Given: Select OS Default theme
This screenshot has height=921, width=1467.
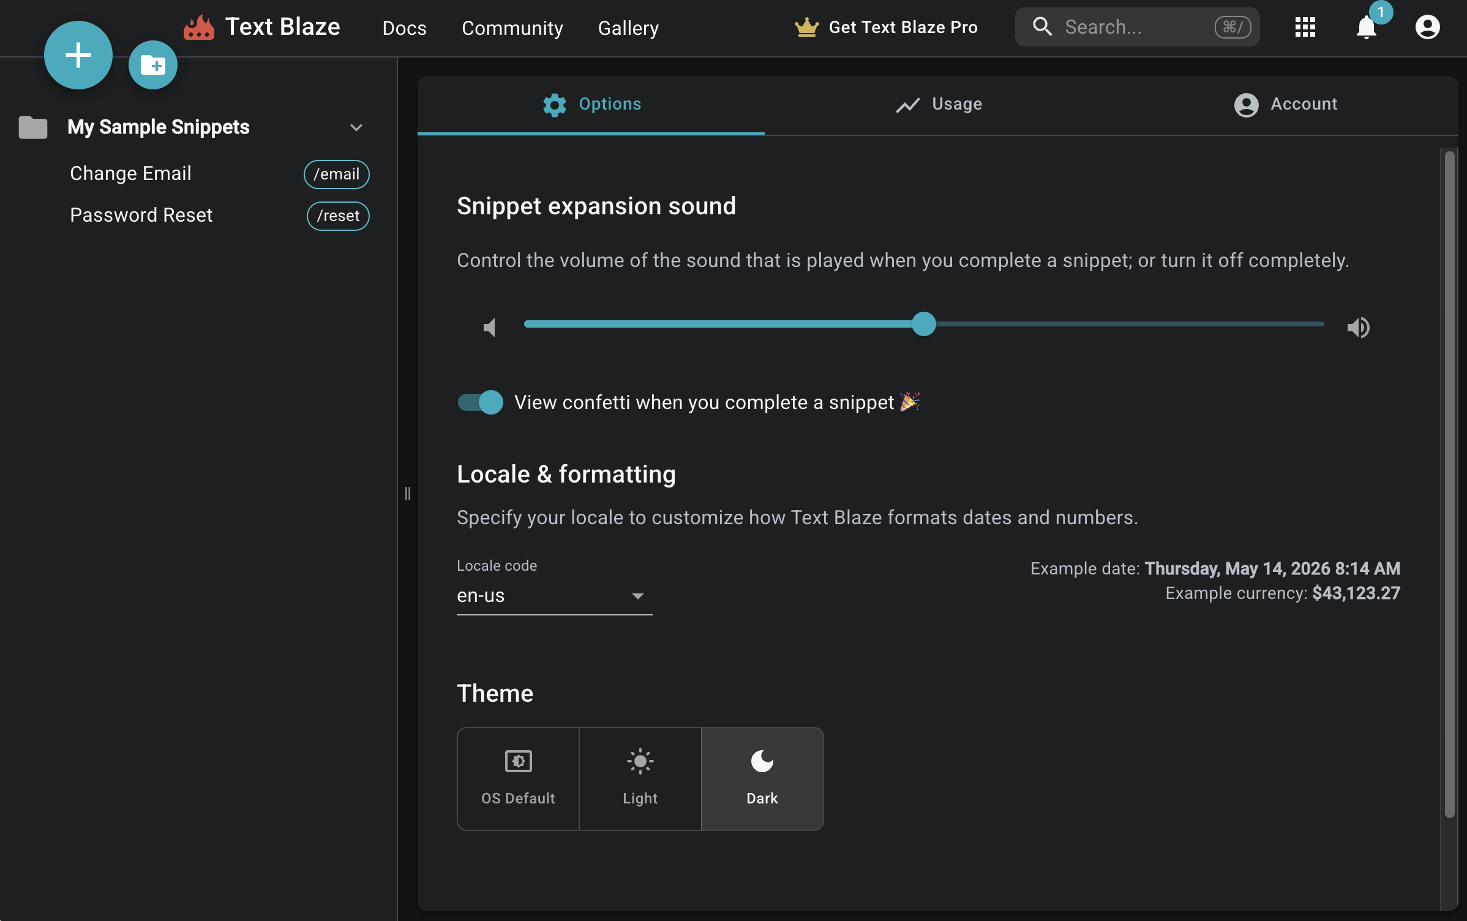Looking at the screenshot, I should tap(518, 779).
